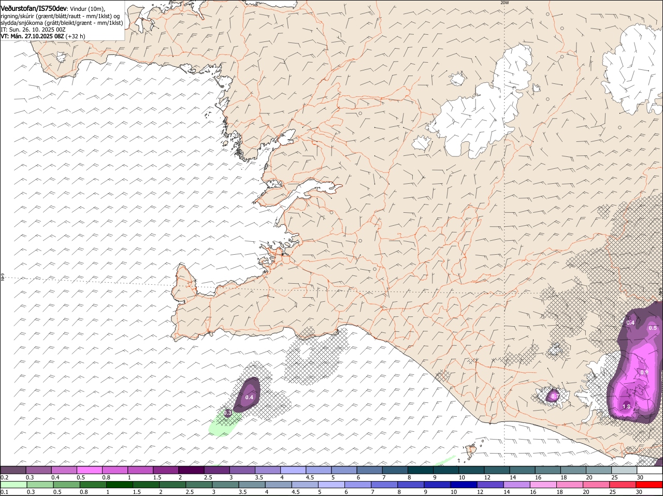This screenshot has height=496, width=663.
Task: Click the '30' label under upper legend row
Action: (640, 477)
